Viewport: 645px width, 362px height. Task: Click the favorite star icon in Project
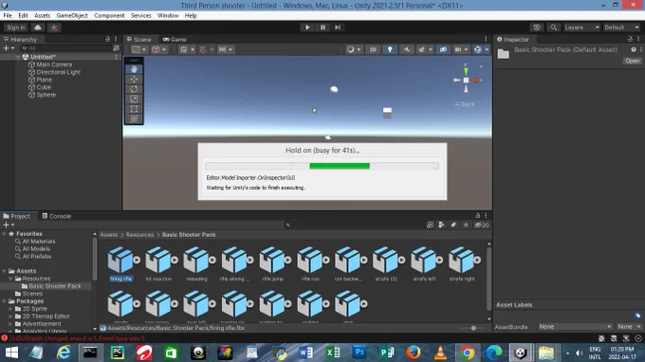point(466,226)
